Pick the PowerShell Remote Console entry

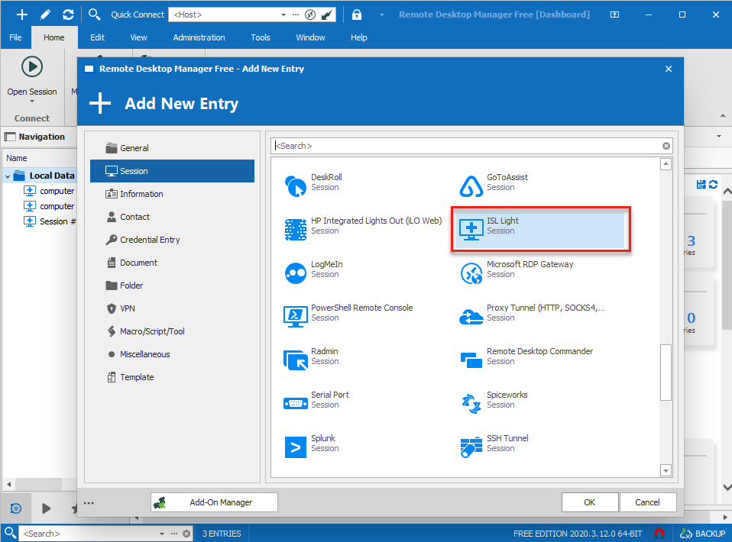(361, 313)
